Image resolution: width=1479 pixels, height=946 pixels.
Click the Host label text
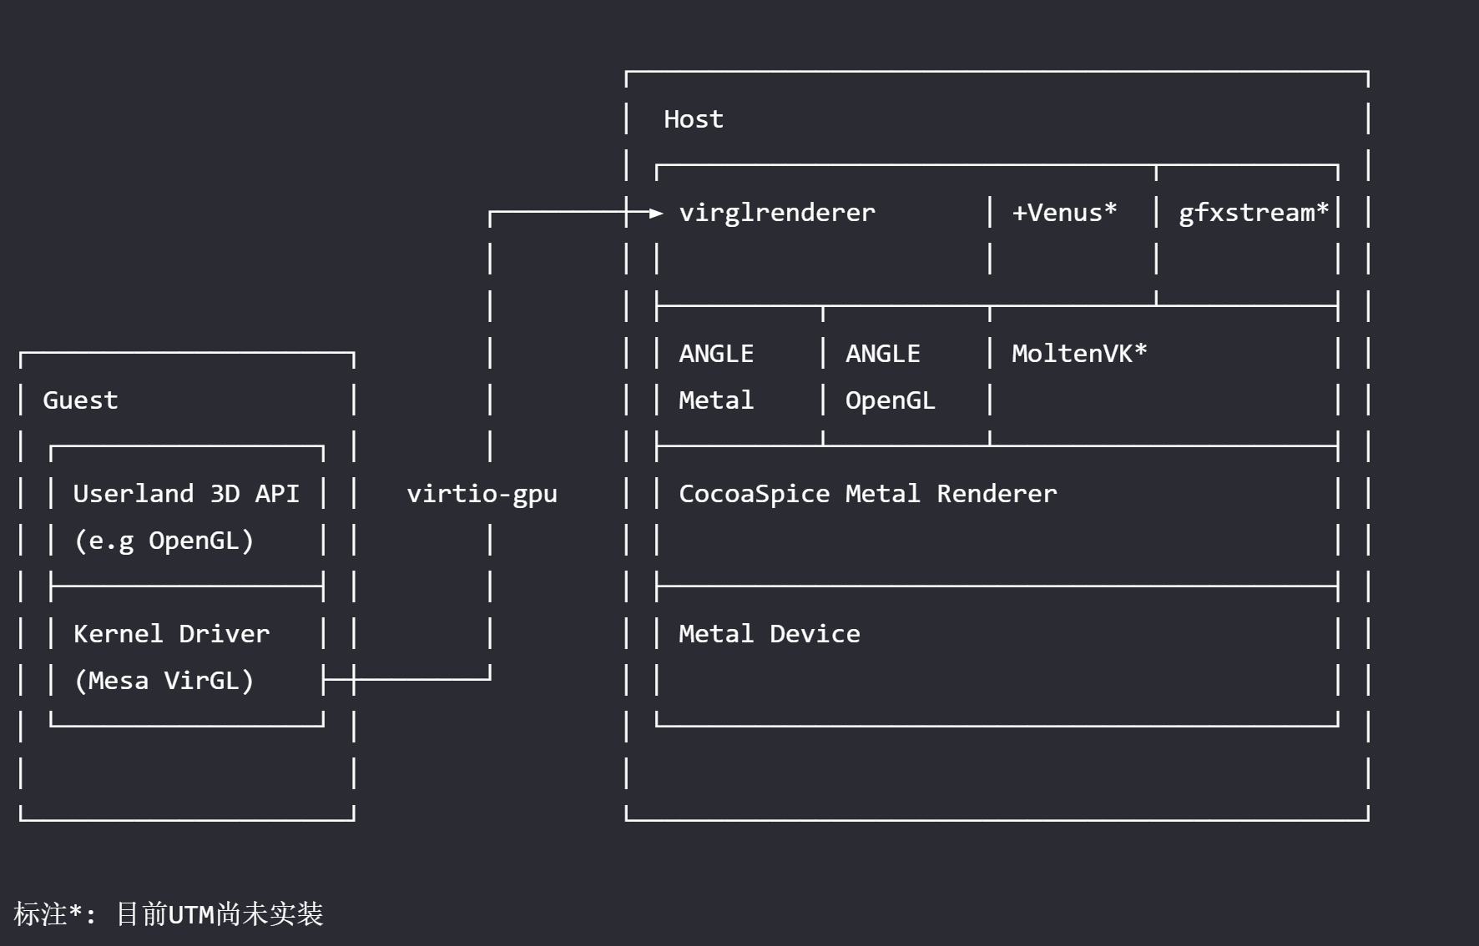[x=693, y=119]
